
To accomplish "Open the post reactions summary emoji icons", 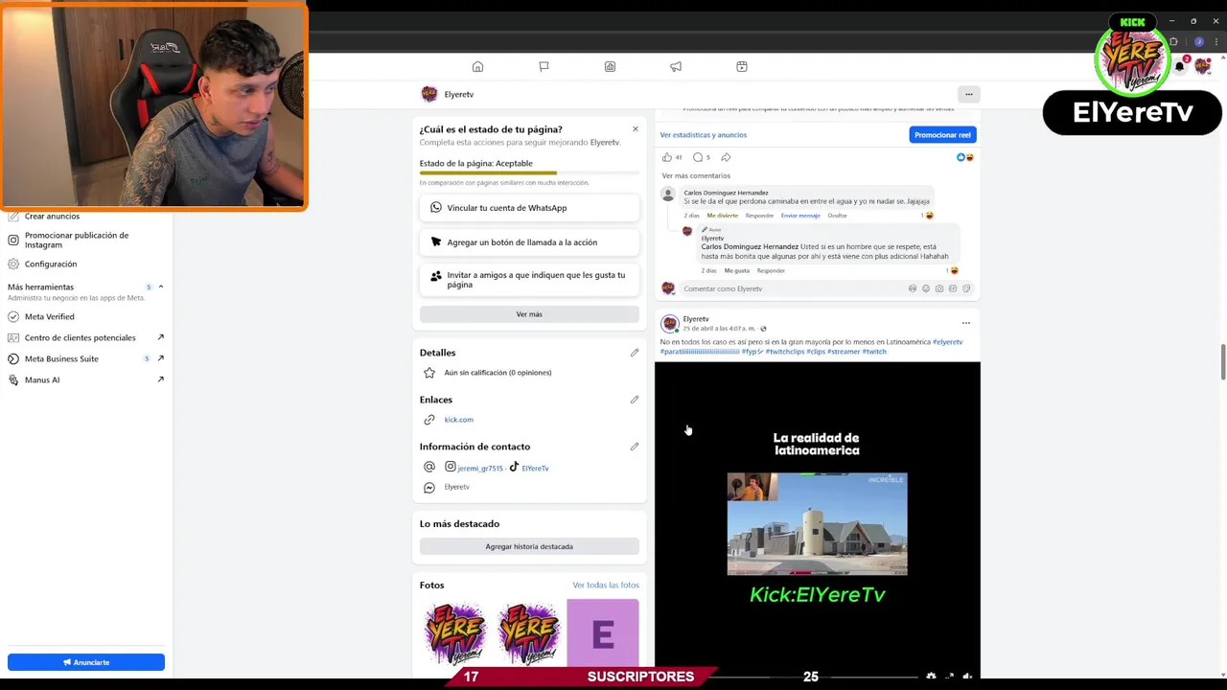I will 965,157.
